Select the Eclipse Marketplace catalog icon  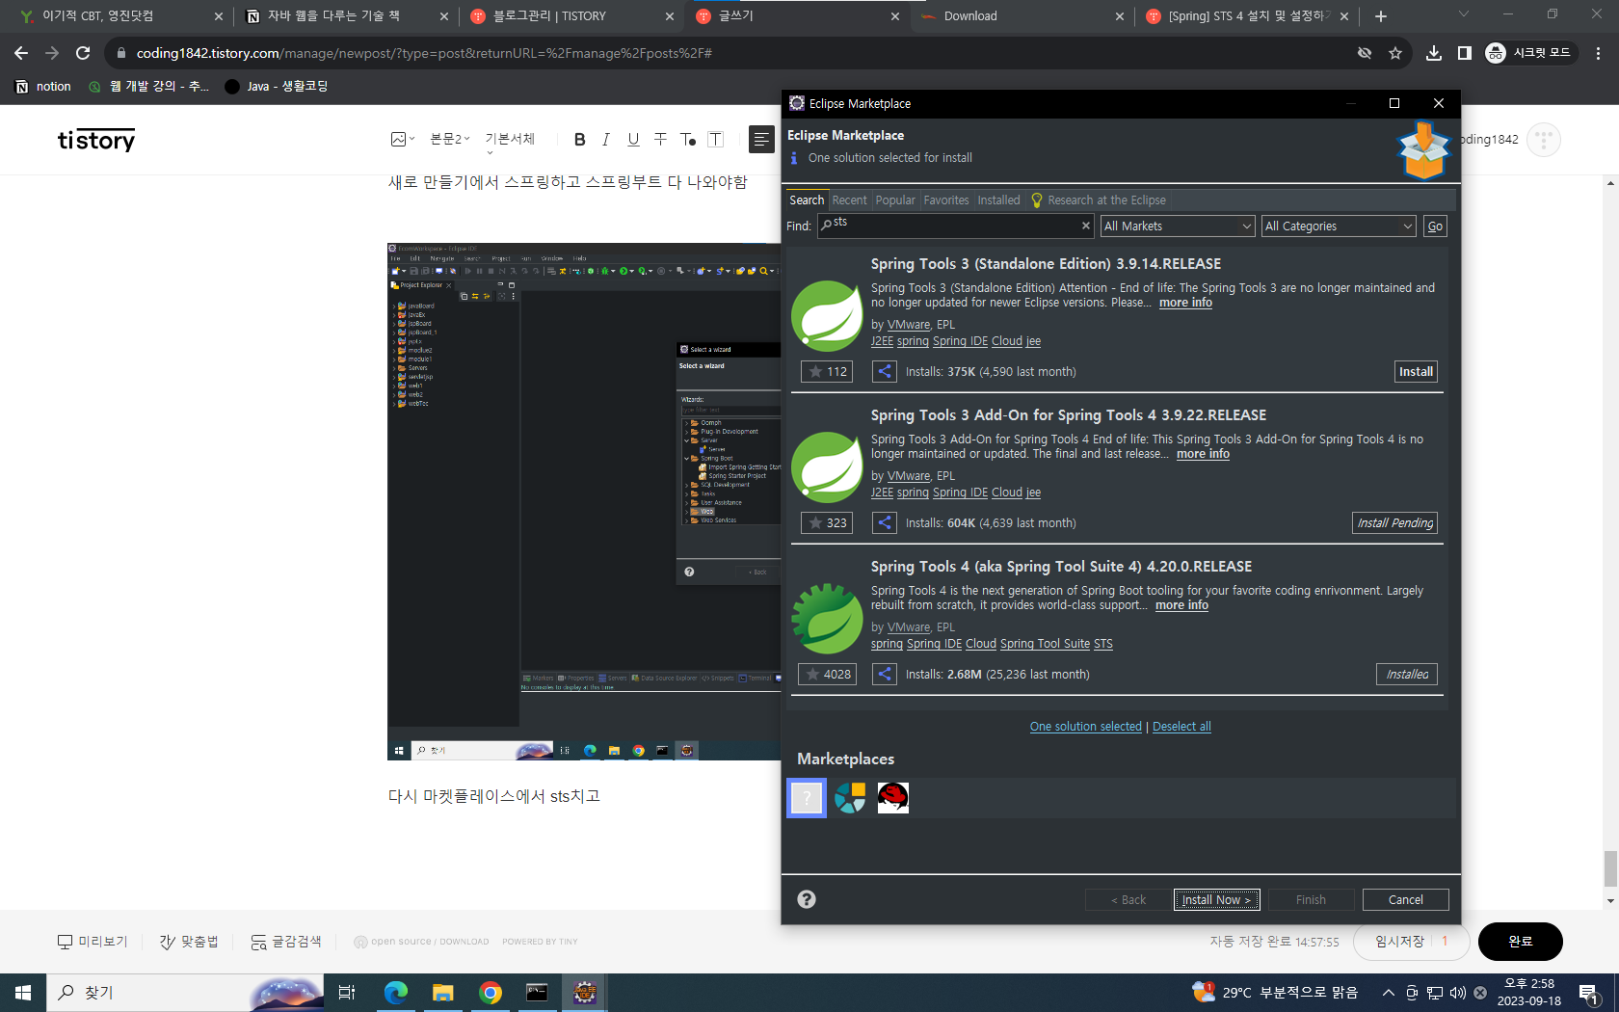coord(807,798)
